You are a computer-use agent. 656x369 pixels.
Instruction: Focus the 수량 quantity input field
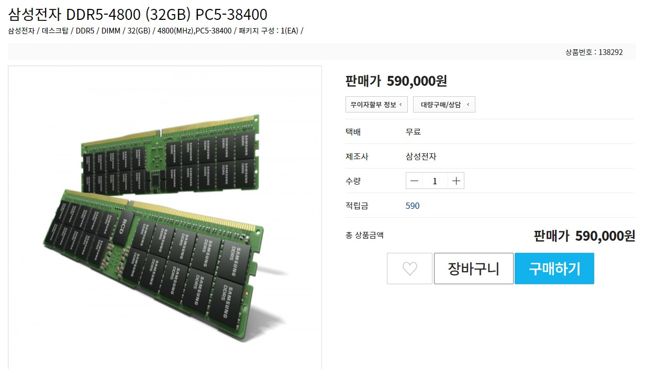435,181
